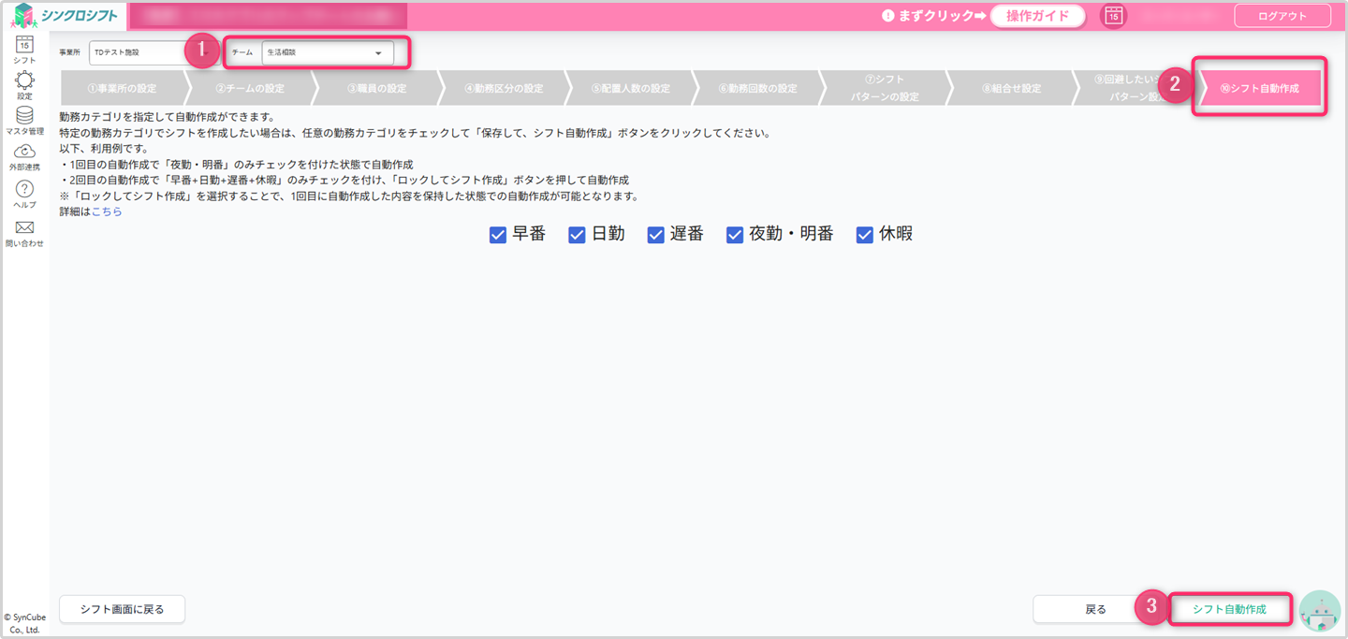Go to step ⑥勤務回数の設定

tap(758, 89)
